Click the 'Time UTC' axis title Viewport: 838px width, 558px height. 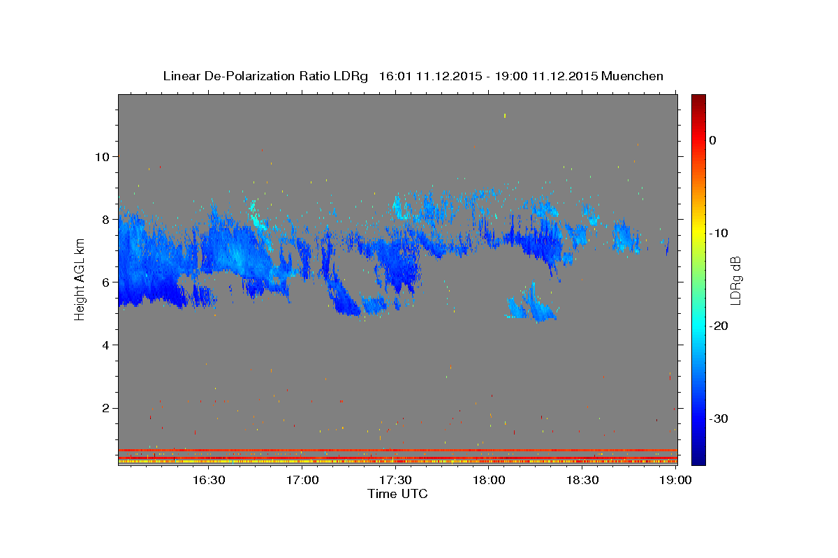[x=397, y=494]
